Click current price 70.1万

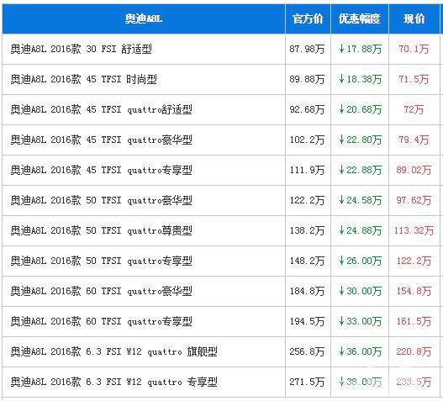click(414, 49)
